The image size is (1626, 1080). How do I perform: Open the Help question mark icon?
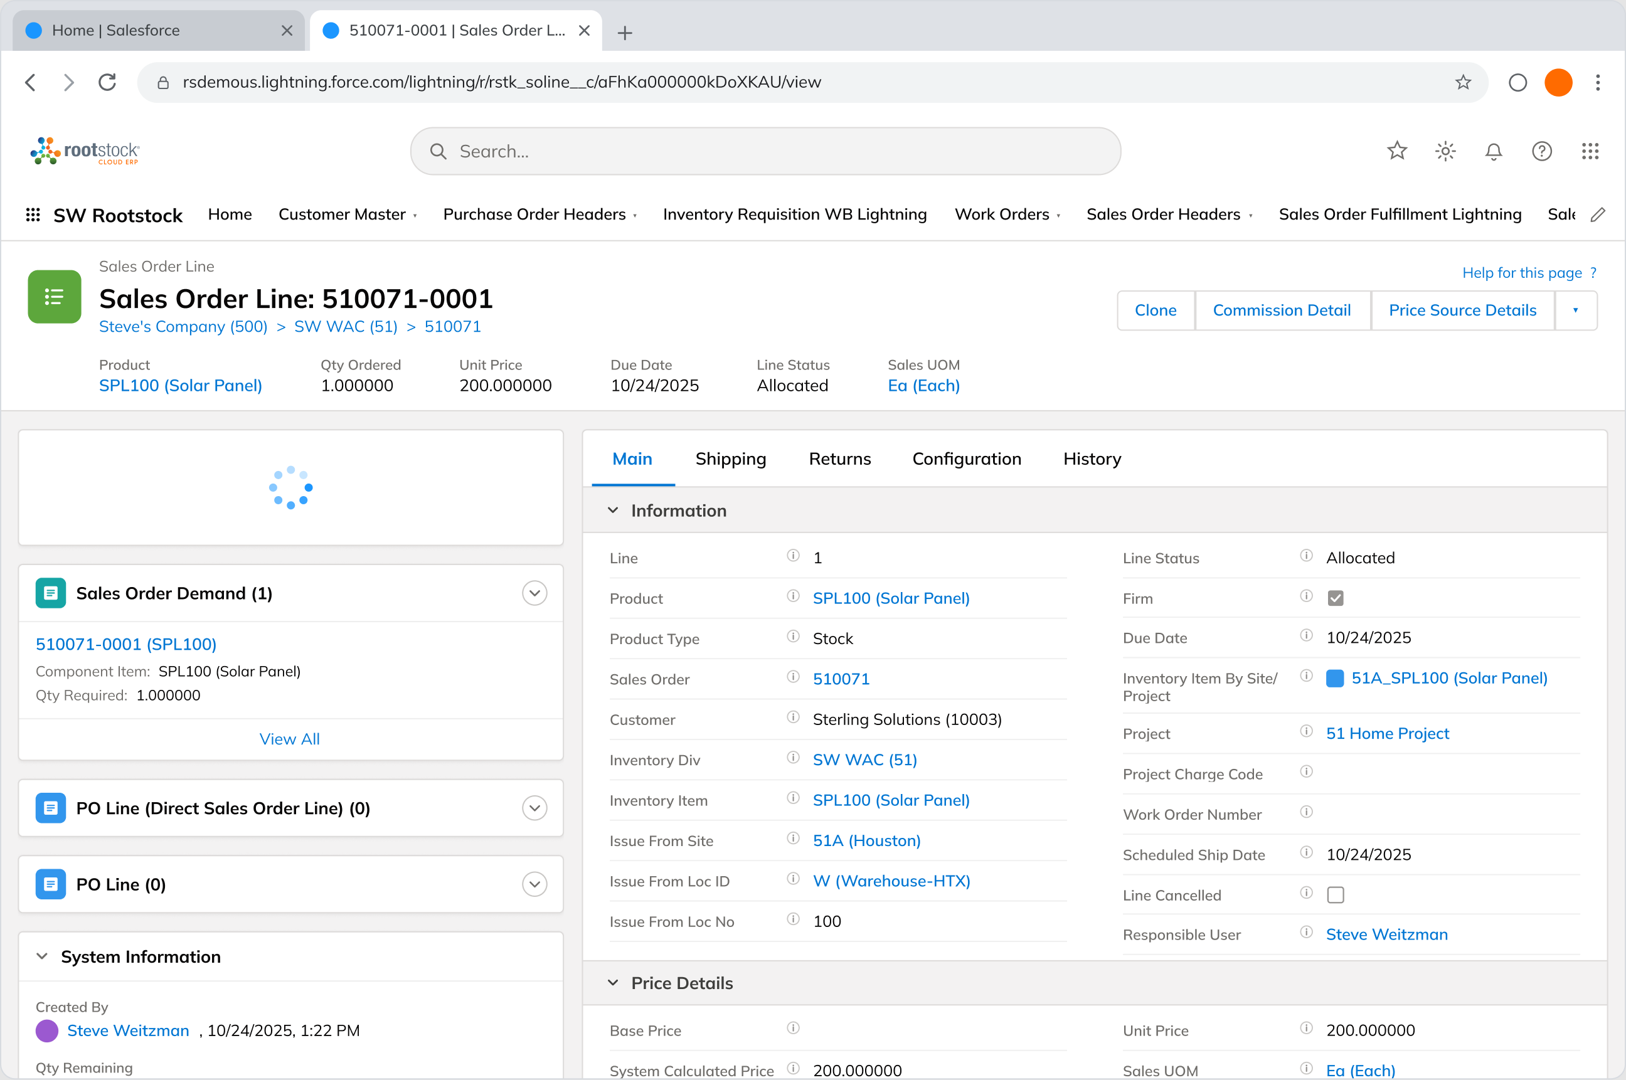click(1542, 151)
